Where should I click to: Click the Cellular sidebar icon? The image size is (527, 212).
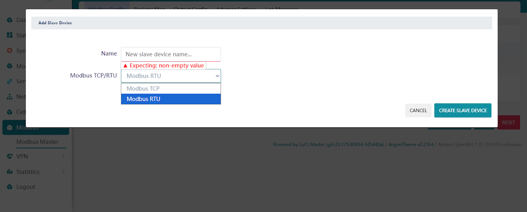tap(10, 112)
